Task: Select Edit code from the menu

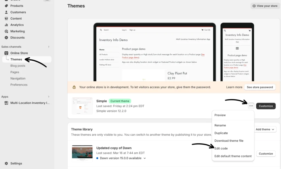Action: (221, 148)
